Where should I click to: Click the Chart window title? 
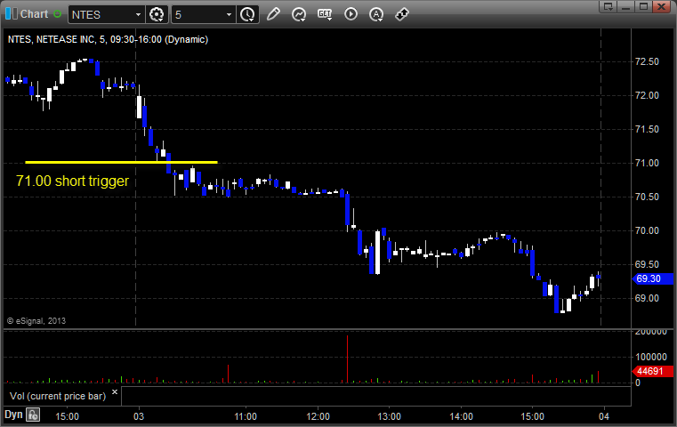tap(34, 14)
